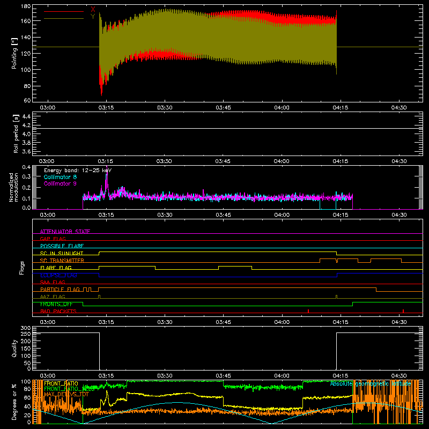Click the 04:30 time label under Pointing plot
This screenshot has width=429, height=429.
(x=399, y=108)
